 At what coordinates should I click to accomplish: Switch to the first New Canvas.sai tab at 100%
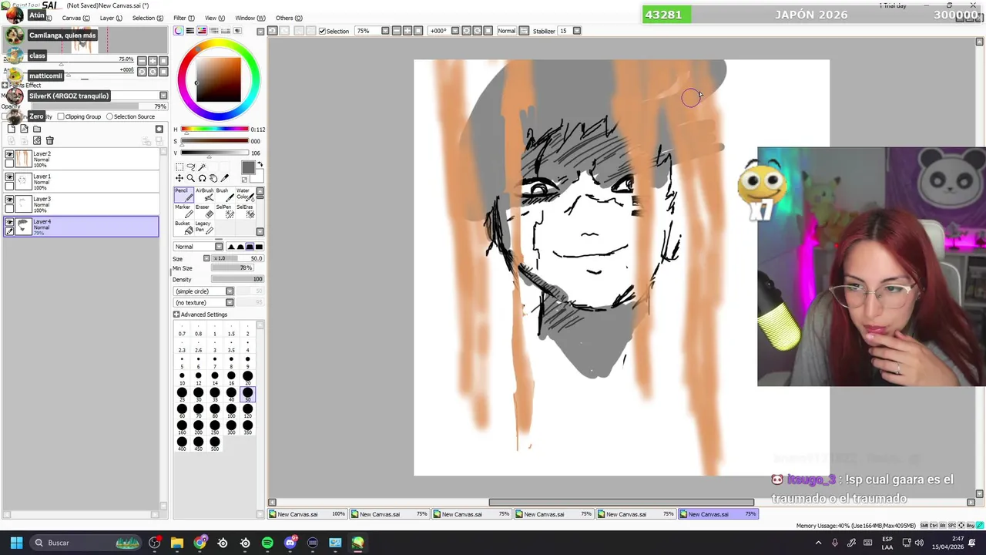309,514
